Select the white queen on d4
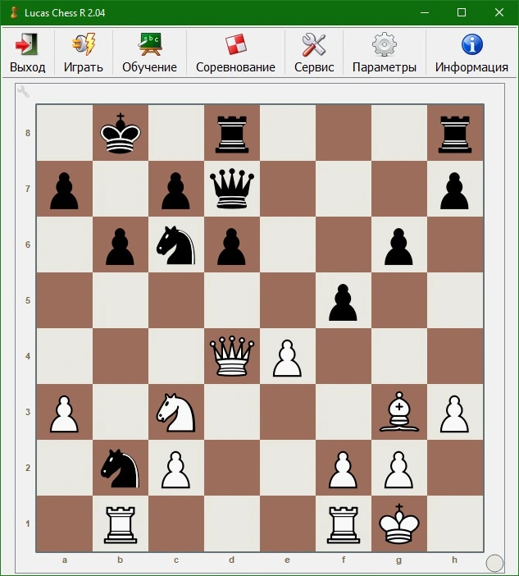The height and width of the screenshot is (576, 519). (232, 356)
